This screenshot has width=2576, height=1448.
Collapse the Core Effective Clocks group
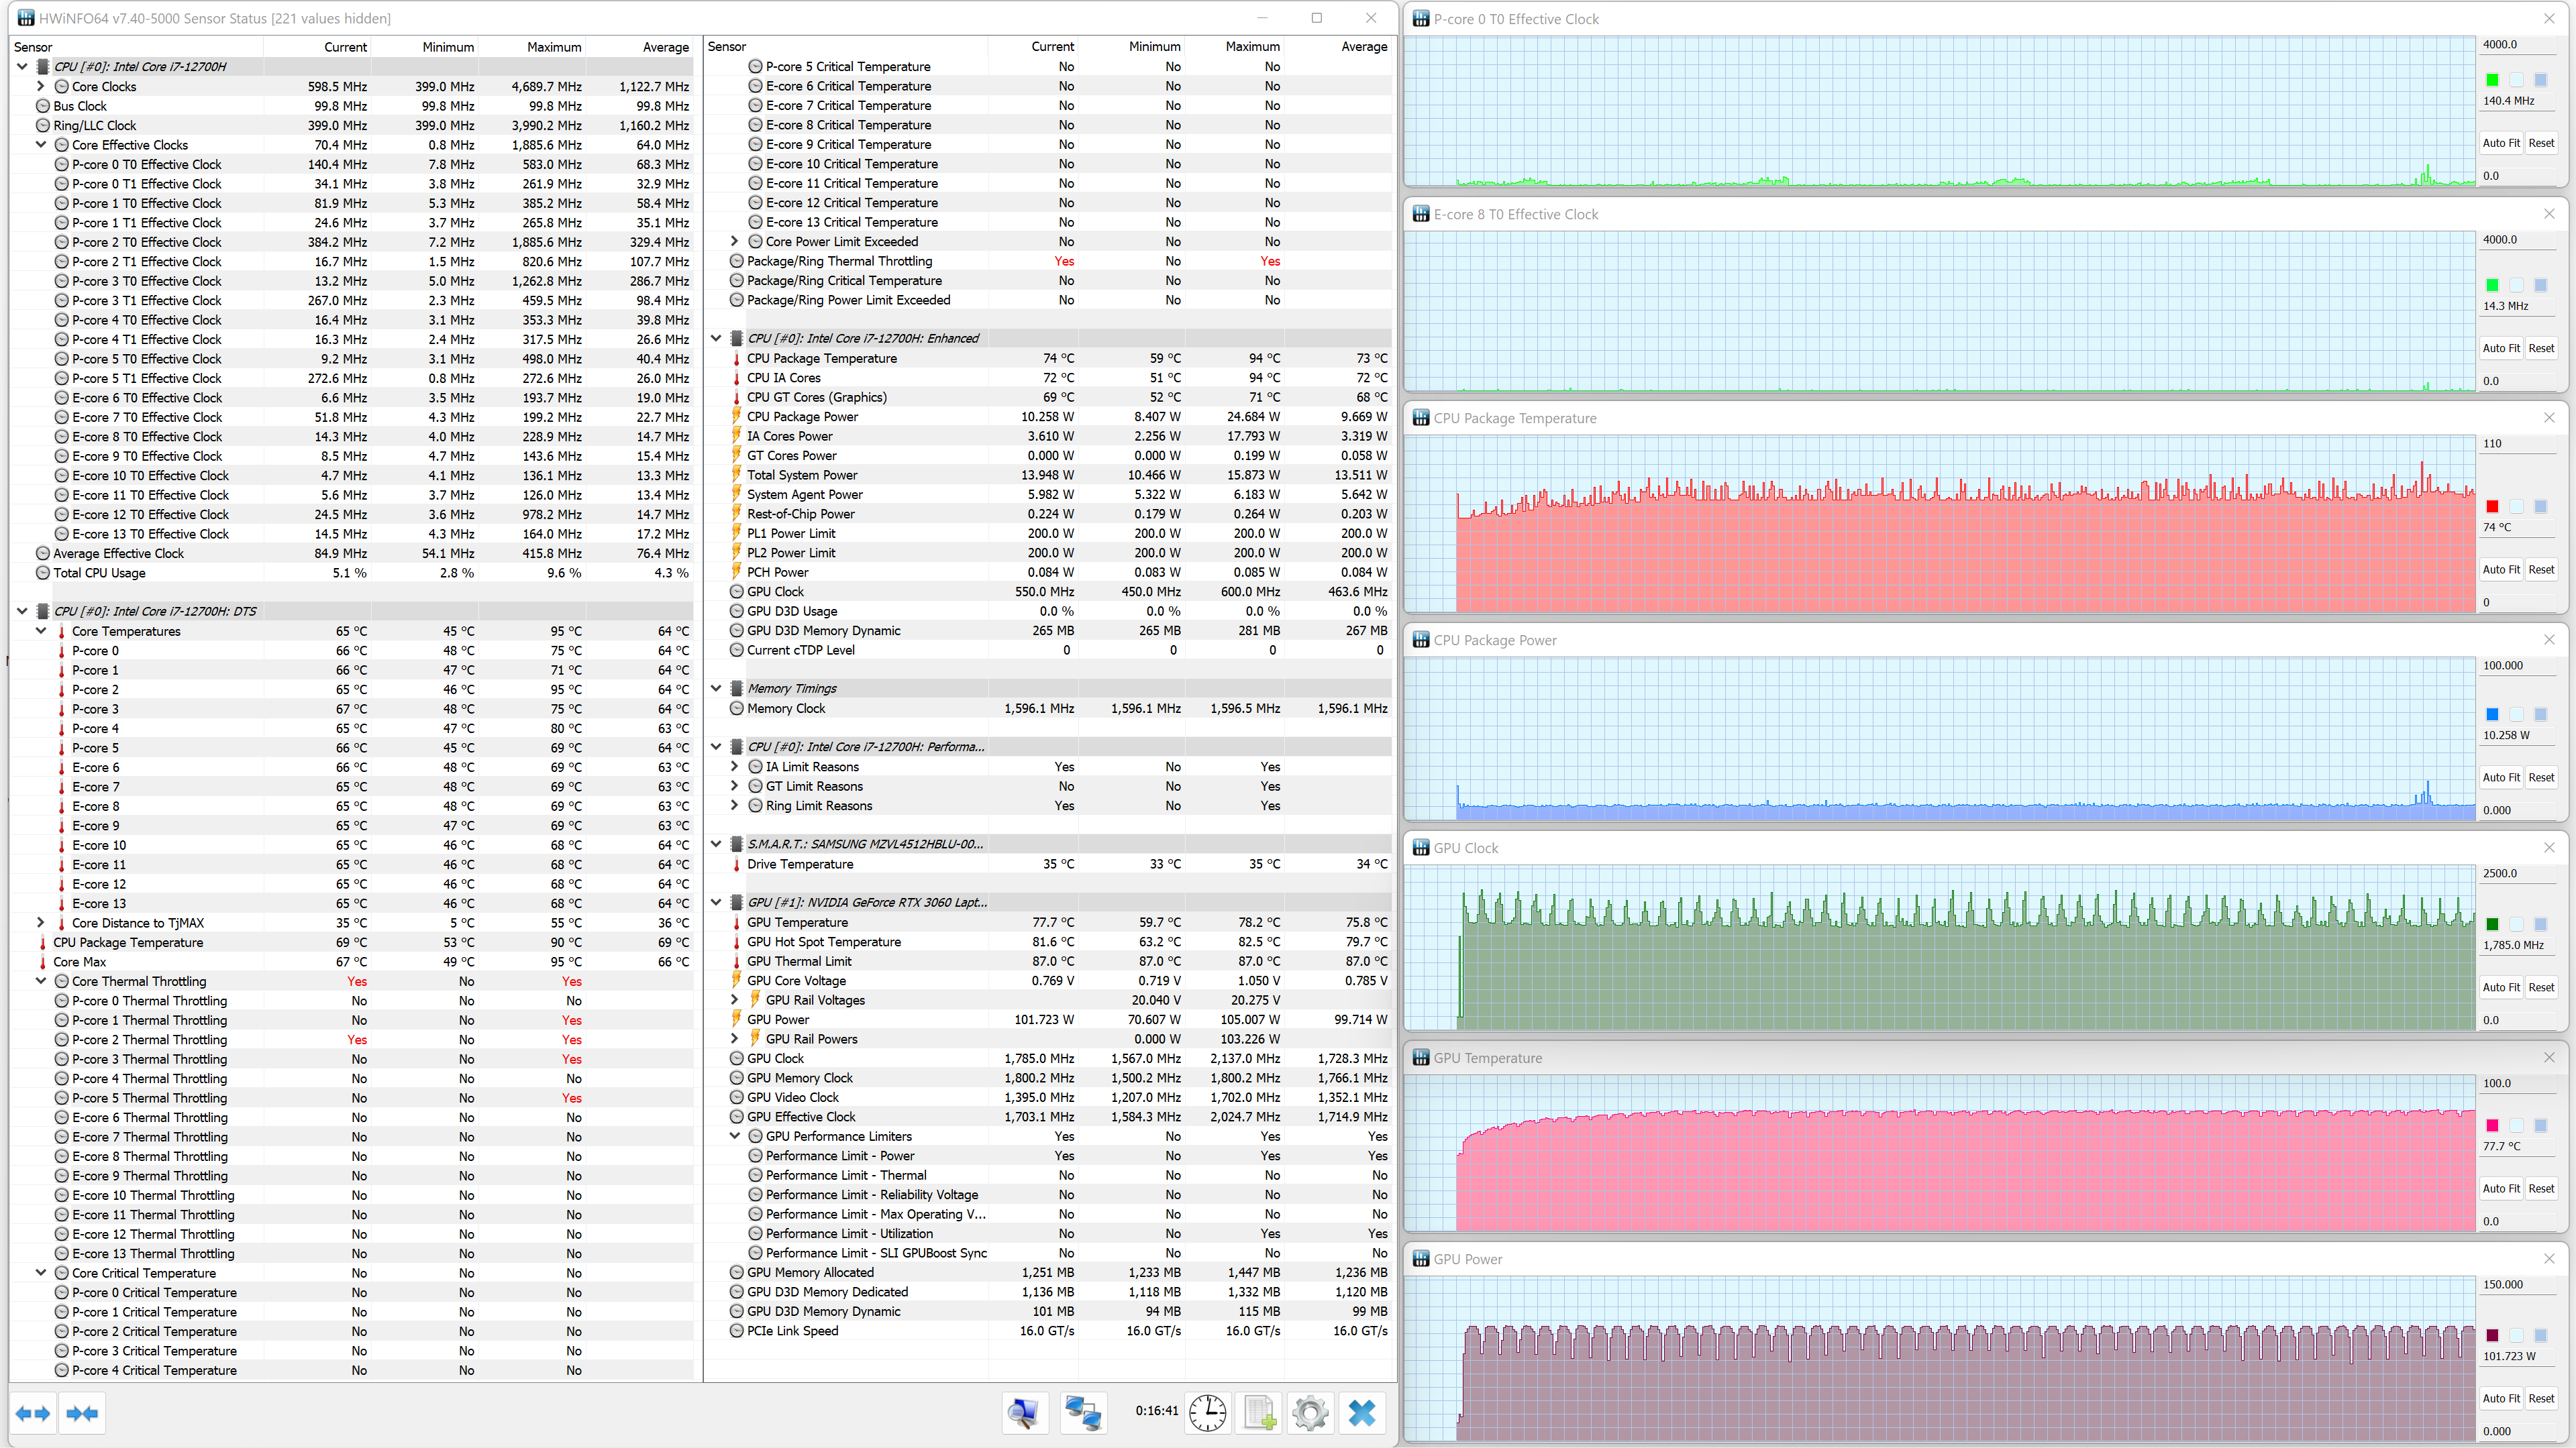click(41, 145)
